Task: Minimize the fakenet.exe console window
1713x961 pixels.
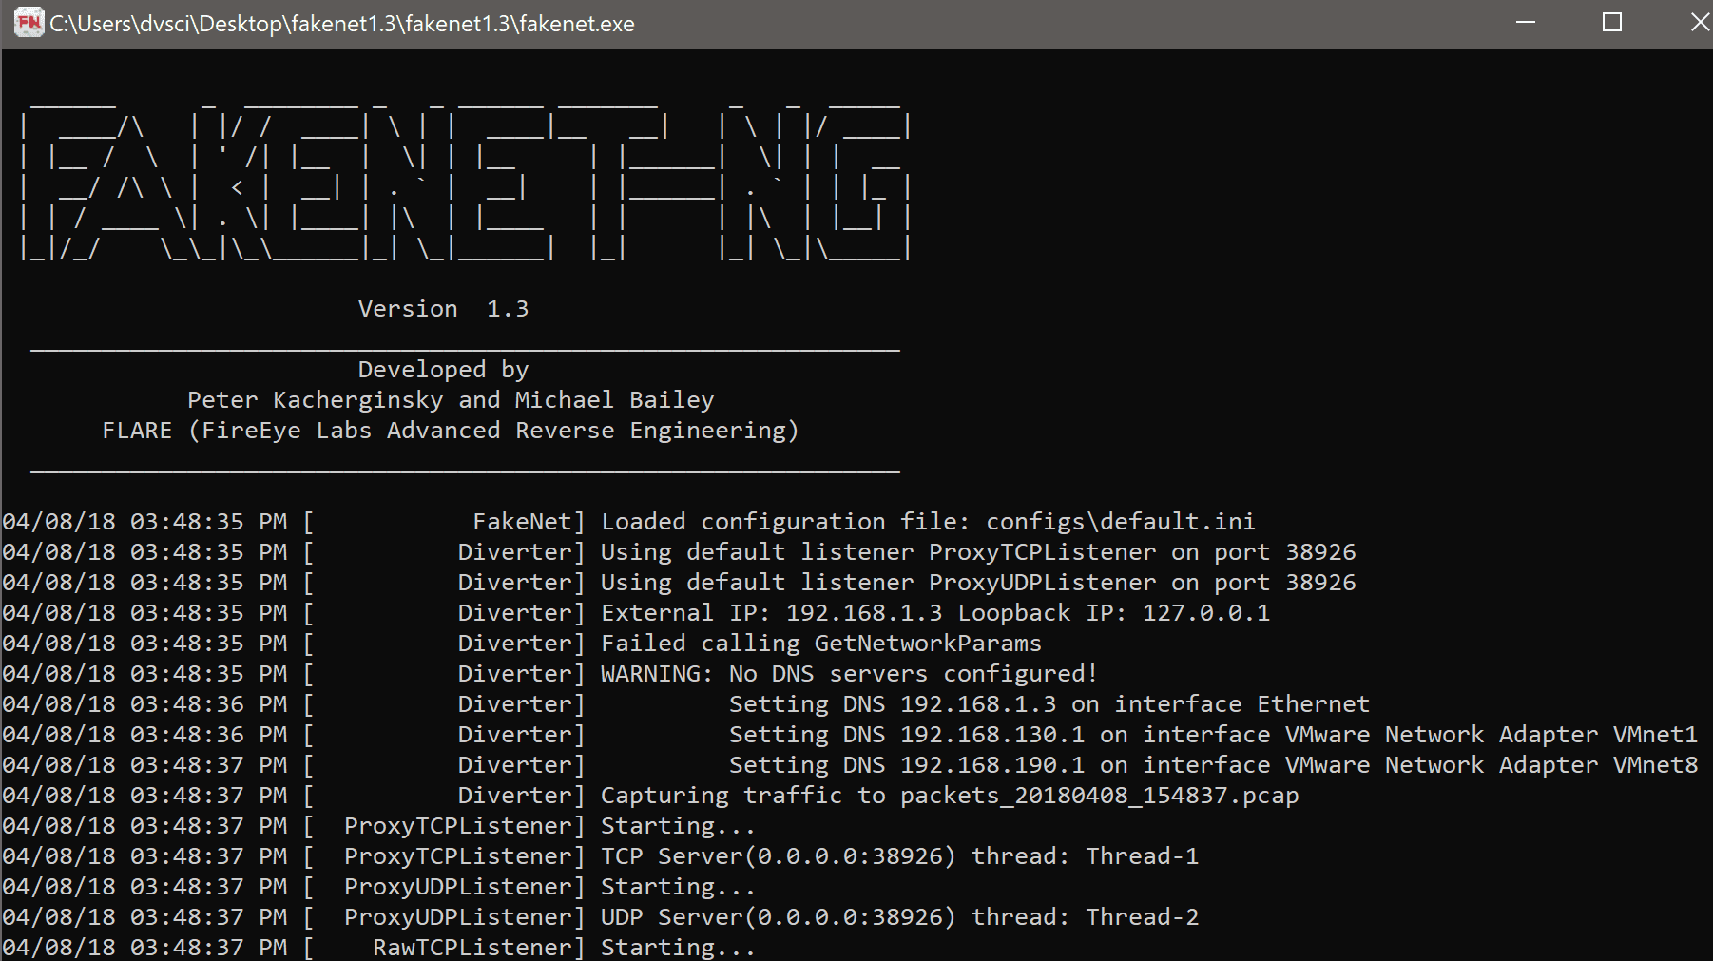Action: 1526,23
